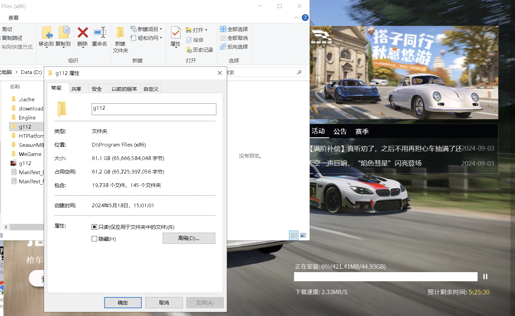The height and width of the screenshot is (316, 515).
Task: Click the Select all icon
Action: pyautogui.click(x=223, y=29)
